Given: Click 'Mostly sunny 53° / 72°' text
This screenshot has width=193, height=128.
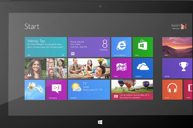Looking at the screenshot, I should point(93,90).
